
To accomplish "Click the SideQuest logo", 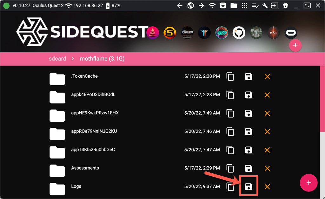I will (82, 32).
